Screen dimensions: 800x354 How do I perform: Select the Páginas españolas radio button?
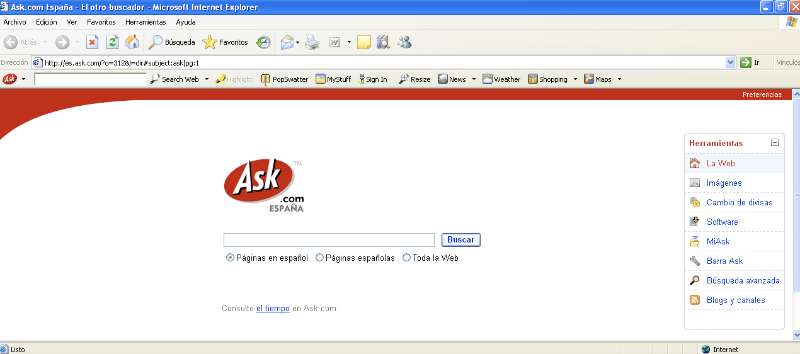[x=319, y=258]
